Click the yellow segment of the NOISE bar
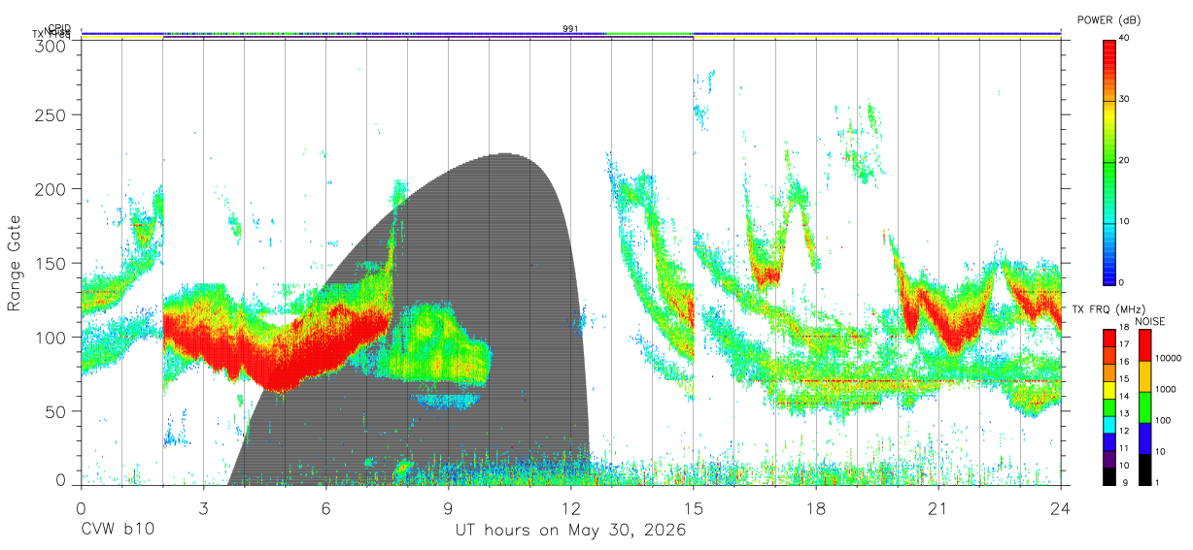This screenshot has width=1193, height=550. coord(1144,376)
